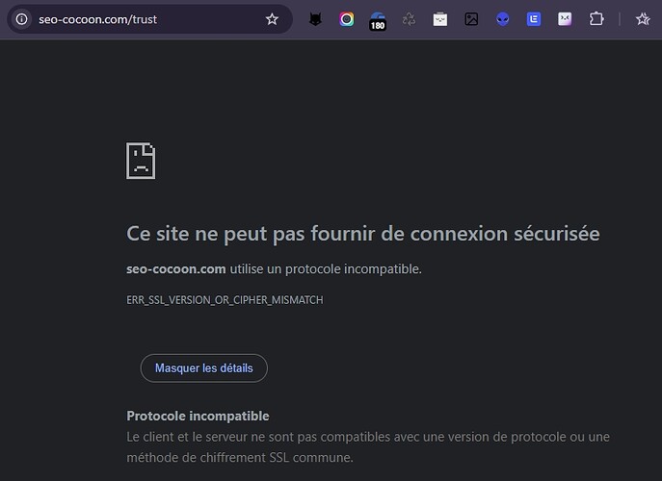Open the black cat extension
Viewport: 662px width, 481px height.
(315, 19)
